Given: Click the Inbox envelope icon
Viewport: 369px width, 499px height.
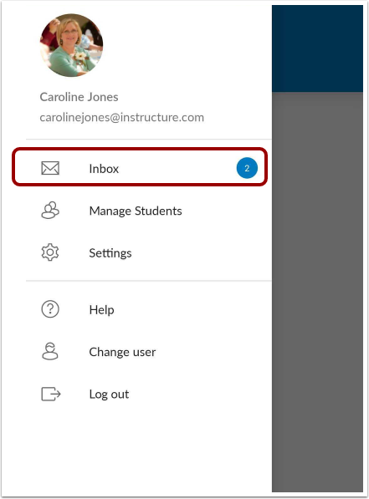Looking at the screenshot, I should 50,168.
